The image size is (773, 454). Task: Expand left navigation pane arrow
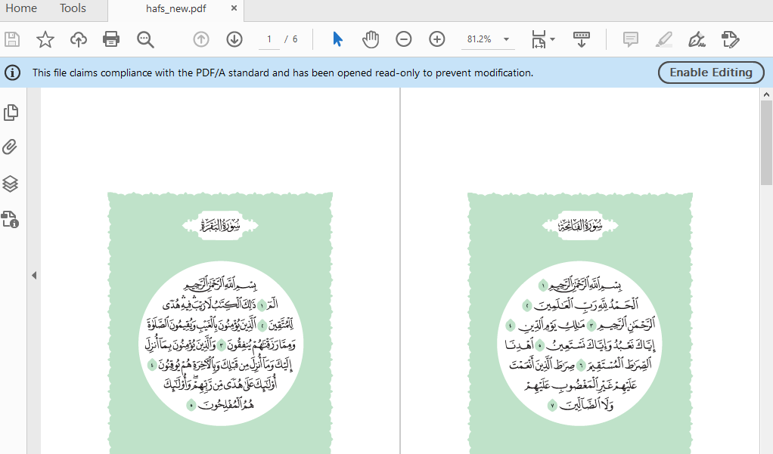pos(34,275)
